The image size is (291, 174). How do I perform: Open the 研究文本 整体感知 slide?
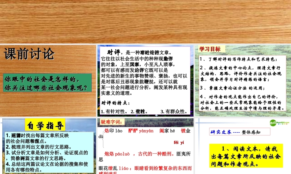coord(243,146)
